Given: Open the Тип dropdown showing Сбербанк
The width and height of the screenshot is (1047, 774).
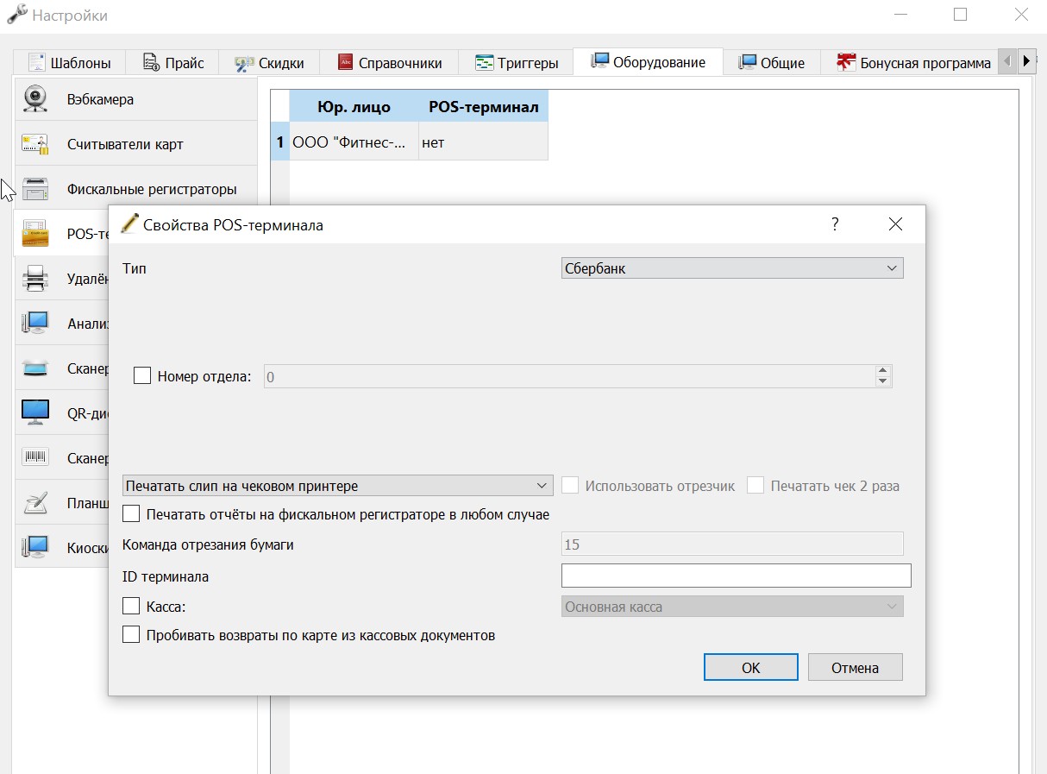Looking at the screenshot, I should tap(731, 268).
